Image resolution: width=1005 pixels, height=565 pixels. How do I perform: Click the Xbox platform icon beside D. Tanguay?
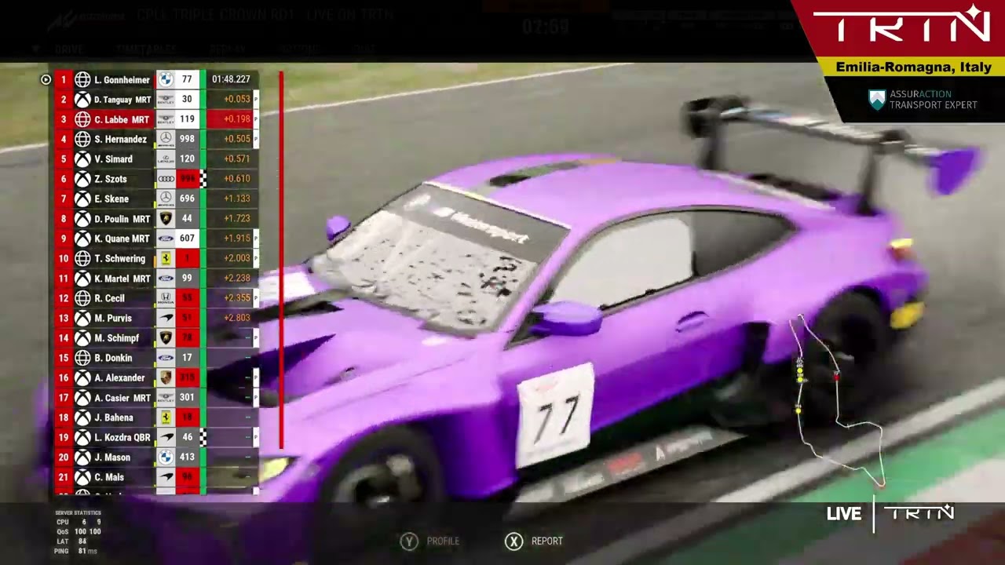(82, 100)
